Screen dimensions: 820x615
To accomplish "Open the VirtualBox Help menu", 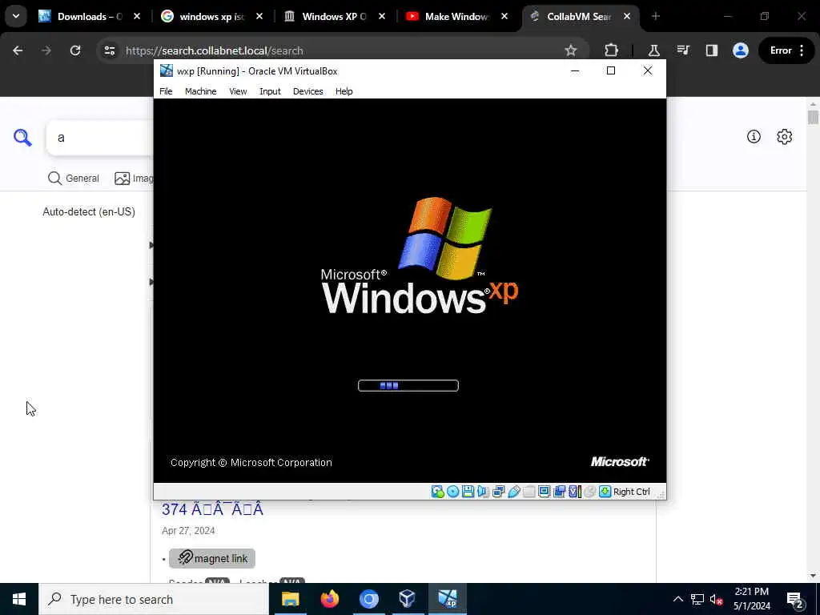I will pyautogui.click(x=344, y=91).
